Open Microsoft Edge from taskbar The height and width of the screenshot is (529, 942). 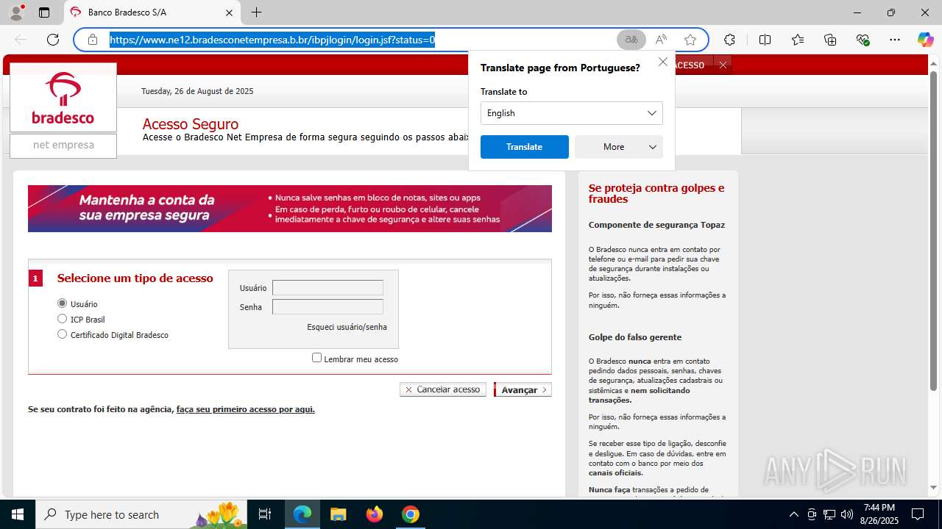click(x=302, y=514)
